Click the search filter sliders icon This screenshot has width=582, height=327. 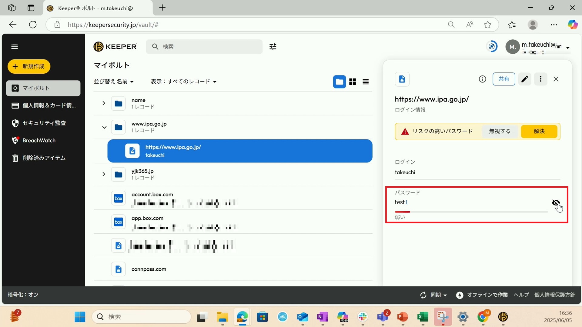tap(273, 47)
